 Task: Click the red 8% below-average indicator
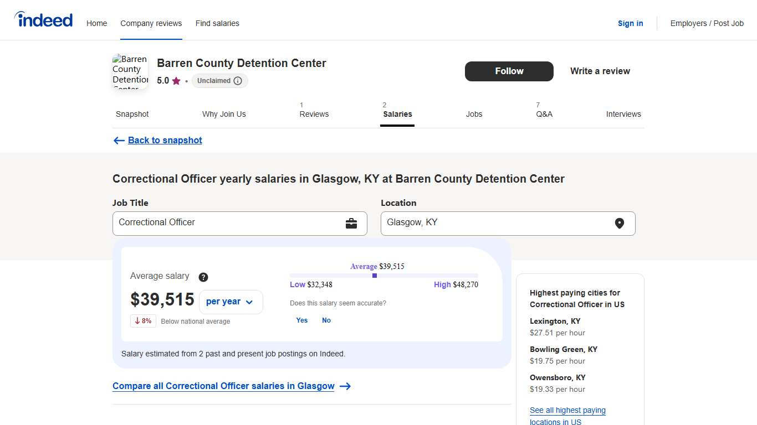(143, 321)
